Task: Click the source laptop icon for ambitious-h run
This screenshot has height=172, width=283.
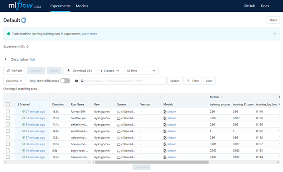Action: coord(119,132)
